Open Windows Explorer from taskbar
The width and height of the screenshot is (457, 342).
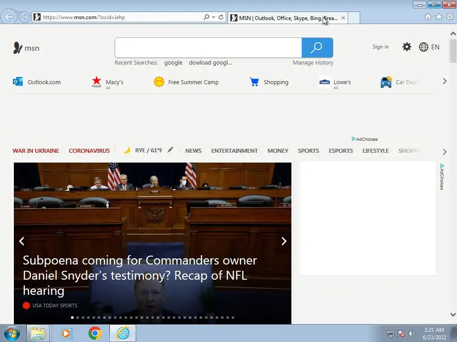[x=38, y=333]
